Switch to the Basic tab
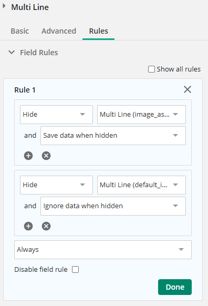This screenshot has height=306, width=208. click(x=19, y=31)
